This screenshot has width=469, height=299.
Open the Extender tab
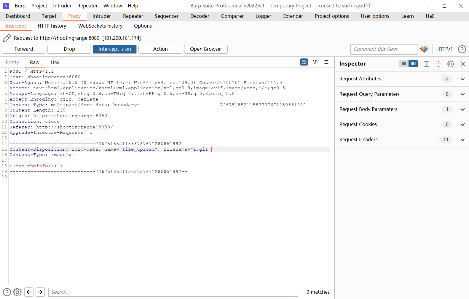pos(293,16)
